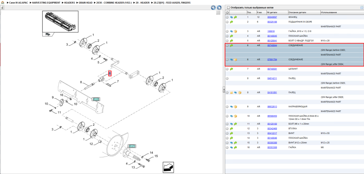Click green arrow on БОЛТ С КВАДР. ПОДГОЛ row
Screen dimensions: 364x174
pos(232,41)
